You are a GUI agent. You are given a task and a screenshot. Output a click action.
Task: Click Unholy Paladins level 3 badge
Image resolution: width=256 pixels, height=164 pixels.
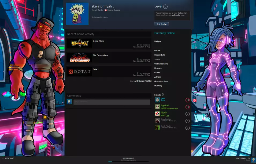[188, 128]
